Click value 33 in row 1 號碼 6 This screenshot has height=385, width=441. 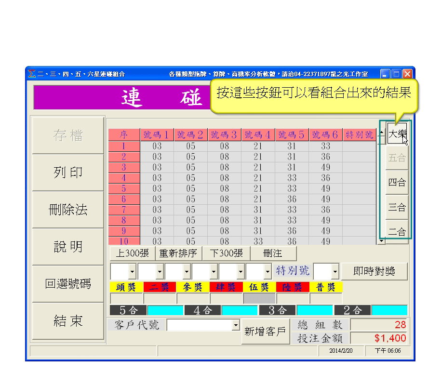click(326, 146)
